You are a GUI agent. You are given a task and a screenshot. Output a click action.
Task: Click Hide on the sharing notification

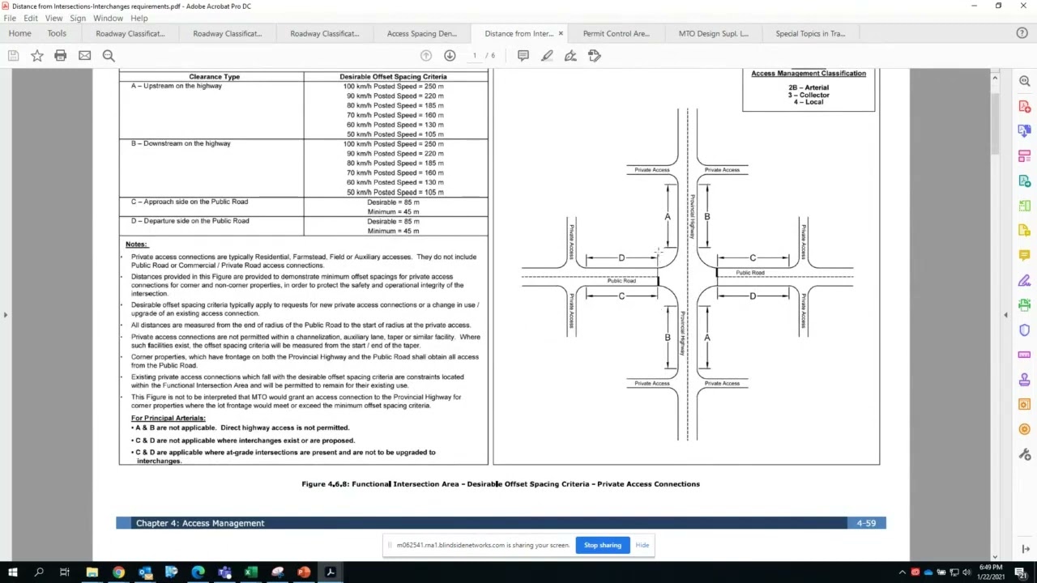tap(642, 545)
